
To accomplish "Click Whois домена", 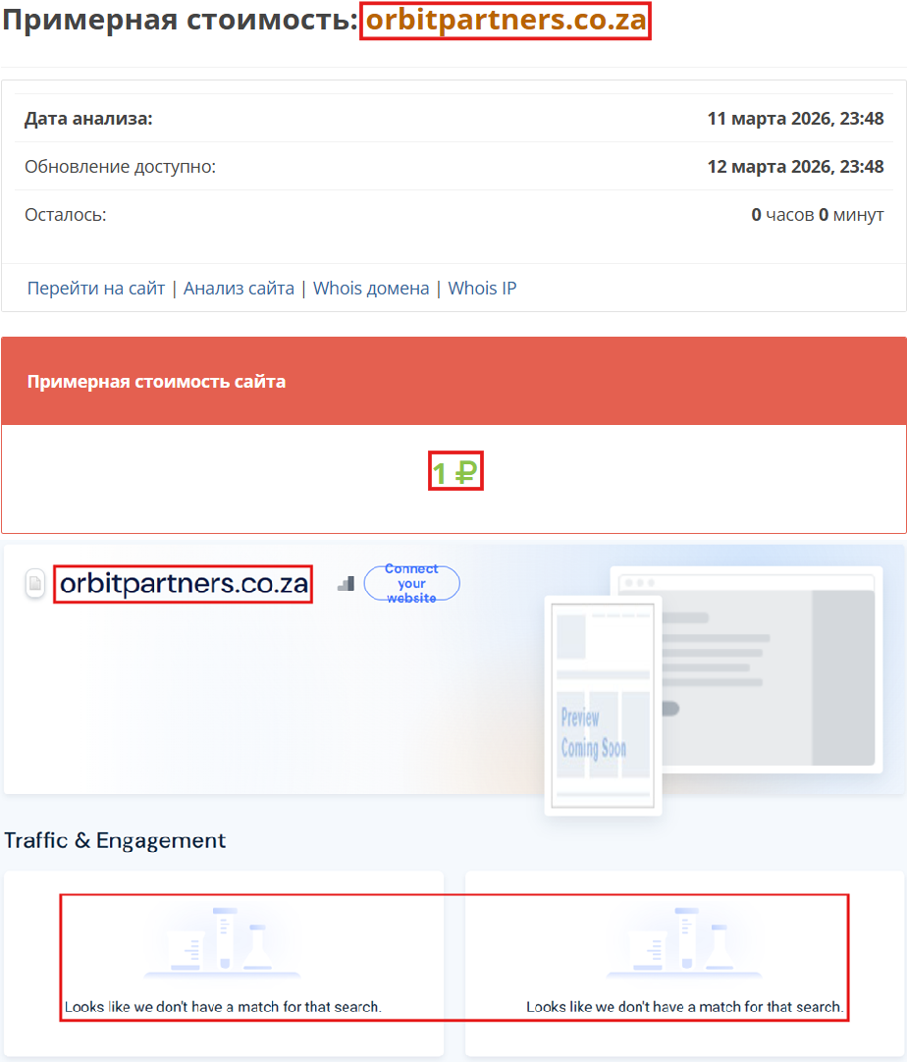I will (370, 288).
